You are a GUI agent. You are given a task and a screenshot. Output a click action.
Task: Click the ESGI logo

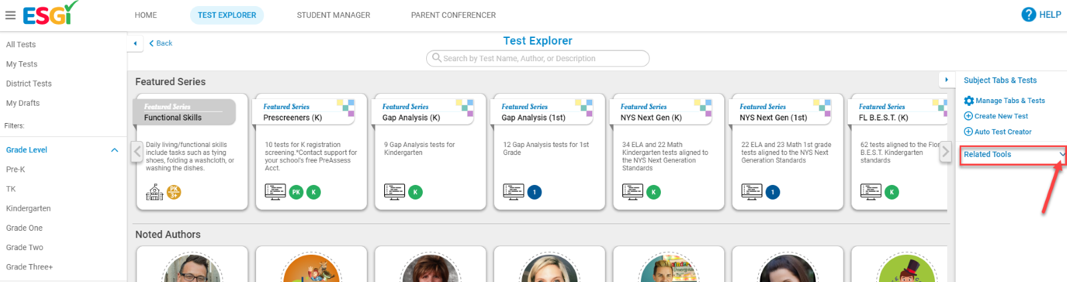pyautogui.click(x=50, y=13)
